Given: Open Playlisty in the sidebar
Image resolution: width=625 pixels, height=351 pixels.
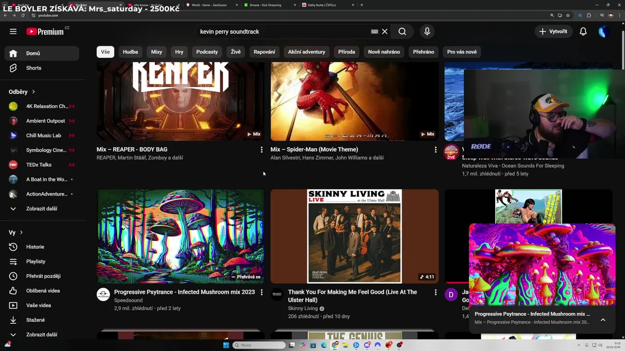Looking at the screenshot, I should coord(42,261).
